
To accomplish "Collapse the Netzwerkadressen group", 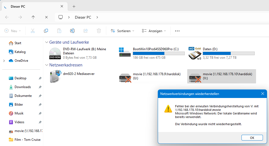I will 46,65.
